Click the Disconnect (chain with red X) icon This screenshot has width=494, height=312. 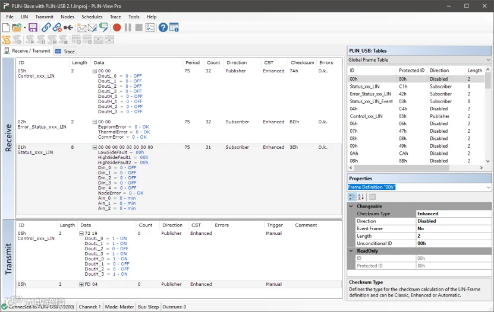pos(57,28)
